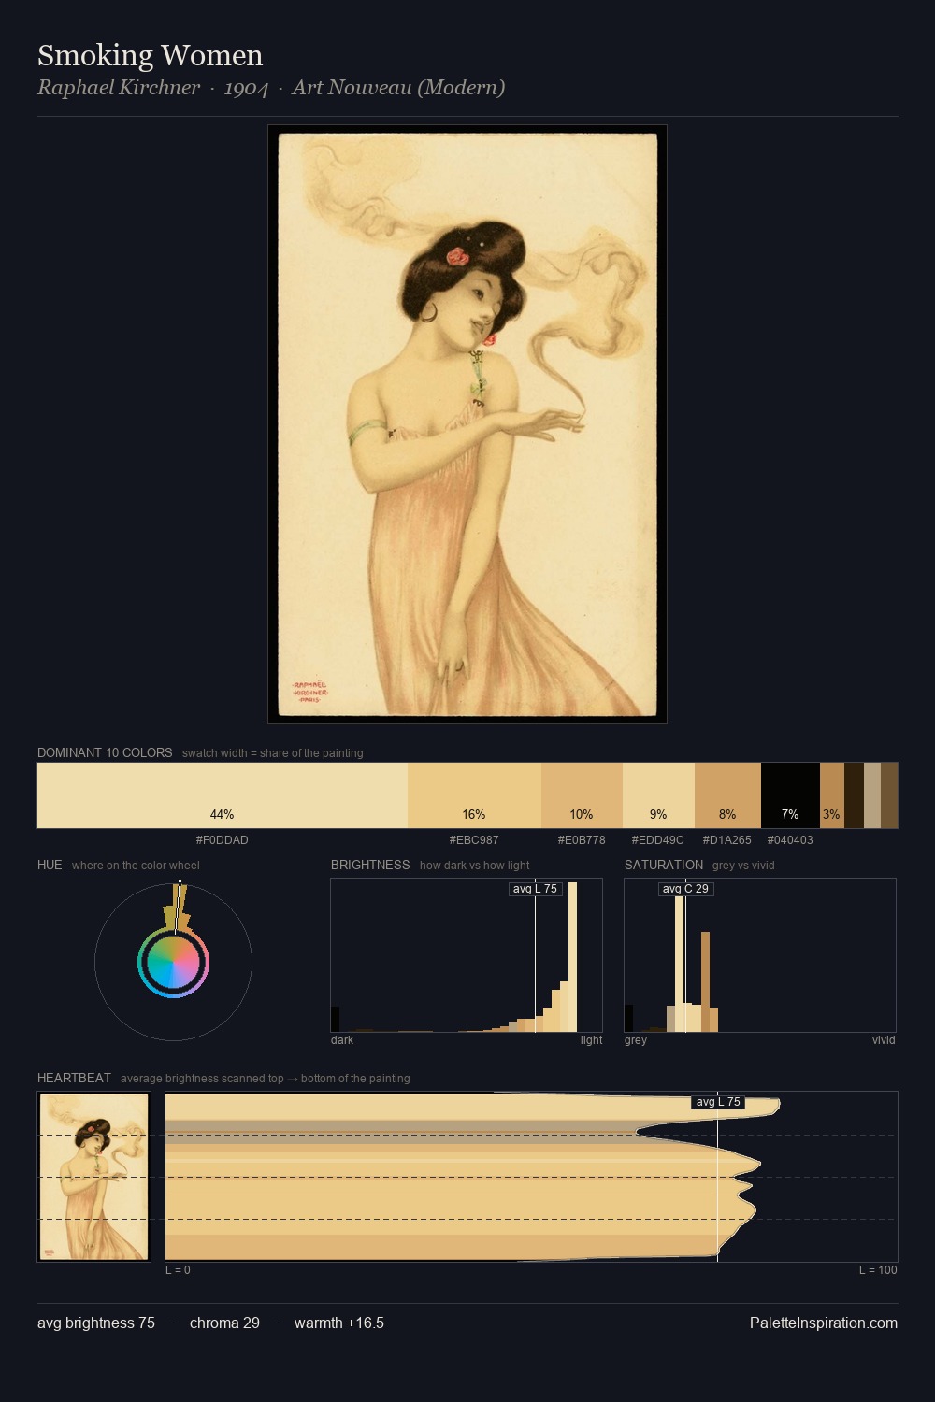Viewport: 935px width, 1402px height.
Task: Click the tallest brightness histogram bar
Action: [x=573, y=957]
